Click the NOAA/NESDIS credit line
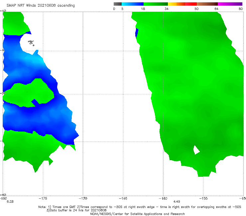Screen dimensions: 246x216 137,214
